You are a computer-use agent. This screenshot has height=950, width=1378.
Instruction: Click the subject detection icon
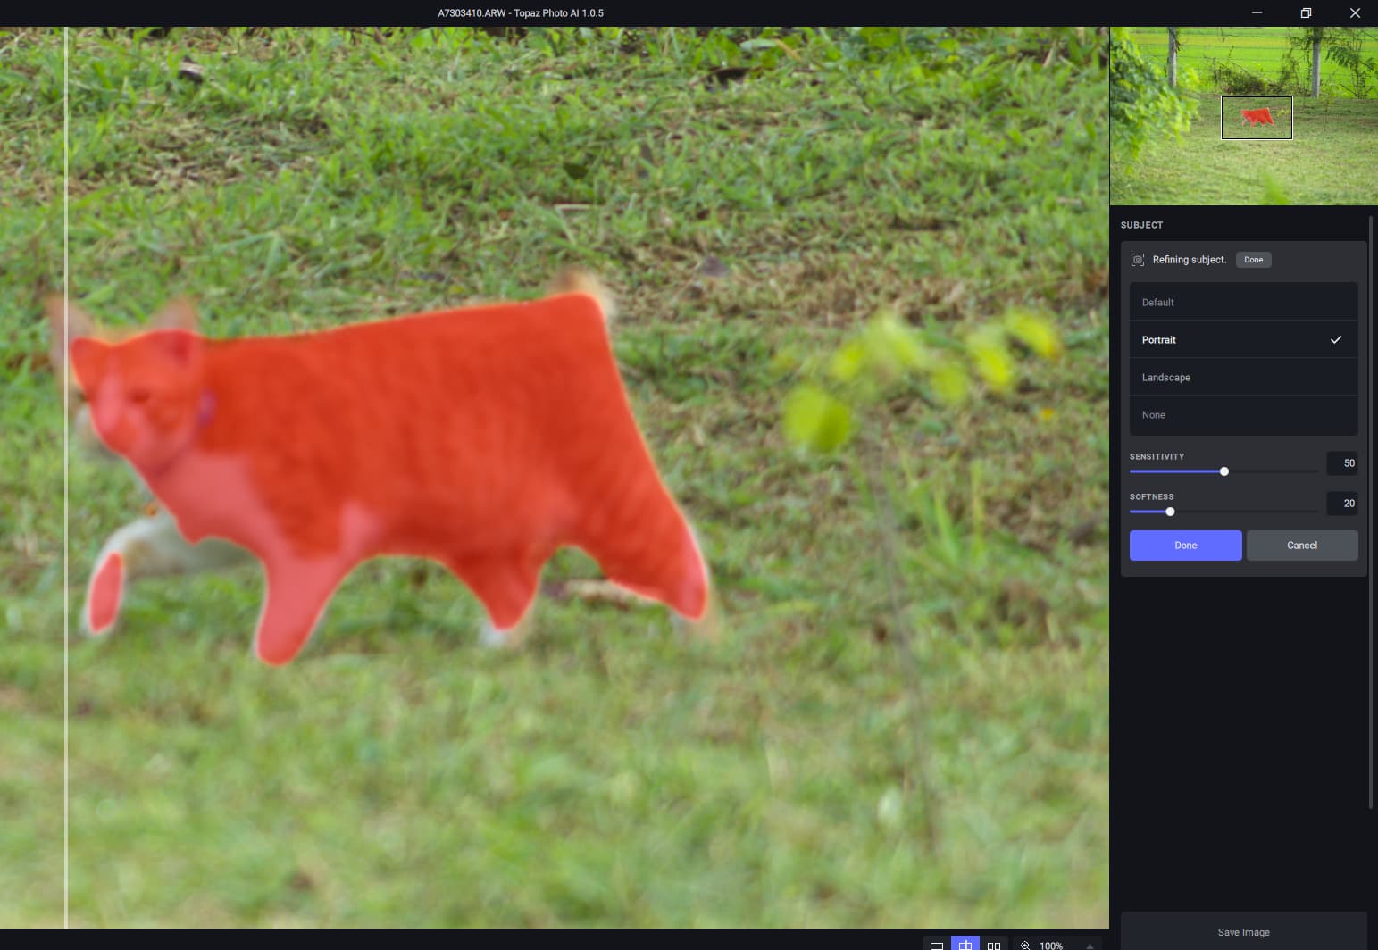pos(1137,260)
